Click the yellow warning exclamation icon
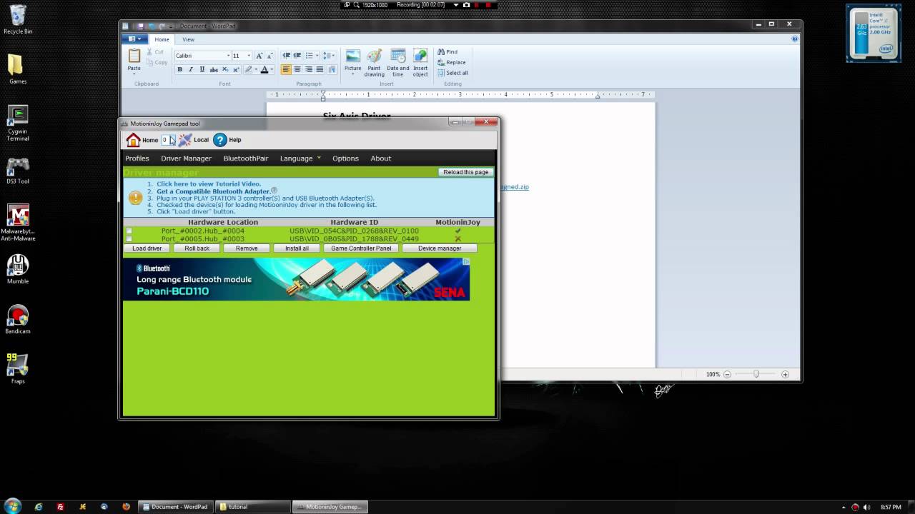The width and height of the screenshot is (915, 514). pos(134,198)
